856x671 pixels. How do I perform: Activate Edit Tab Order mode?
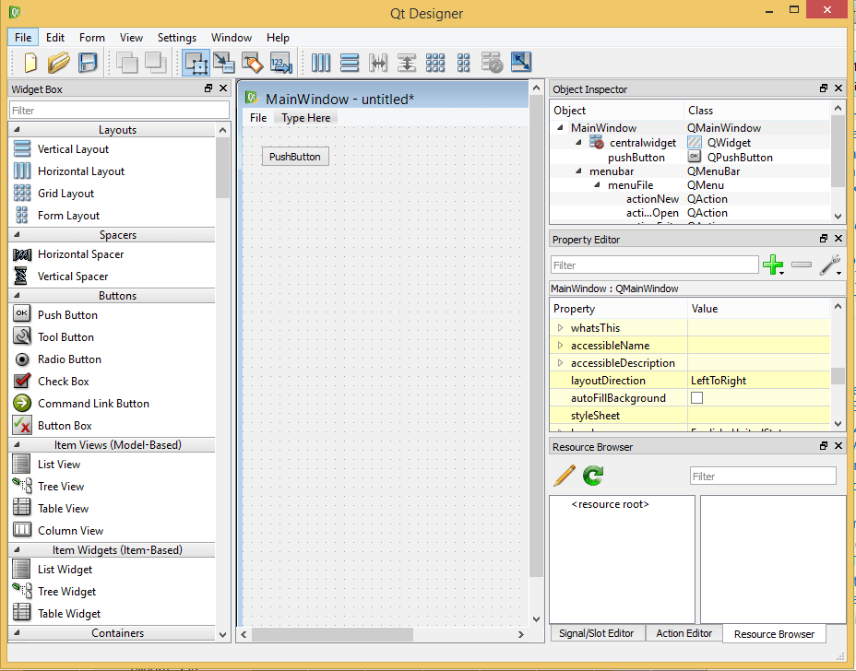(x=281, y=63)
